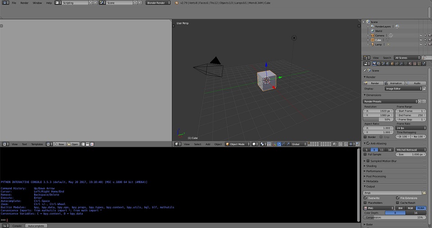Image resolution: width=432 pixels, height=228 pixels.
Task: Expand the Camera item in outliner
Action: (368, 36)
